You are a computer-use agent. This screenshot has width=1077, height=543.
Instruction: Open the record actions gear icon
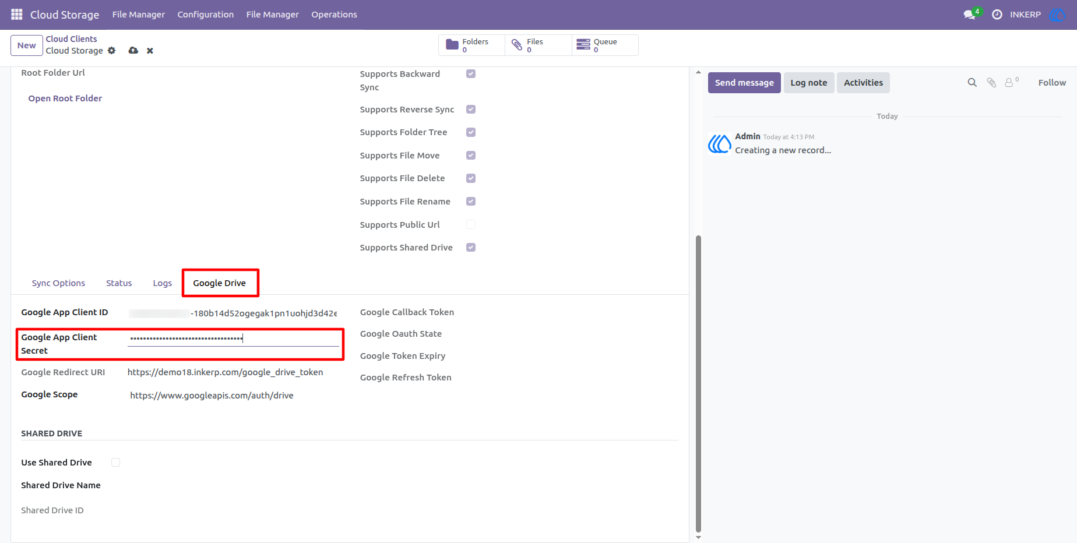click(112, 51)
